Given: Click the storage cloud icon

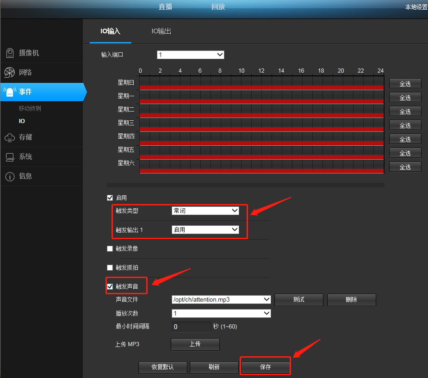Looking at the screenshot, I should tap(9, 137).
